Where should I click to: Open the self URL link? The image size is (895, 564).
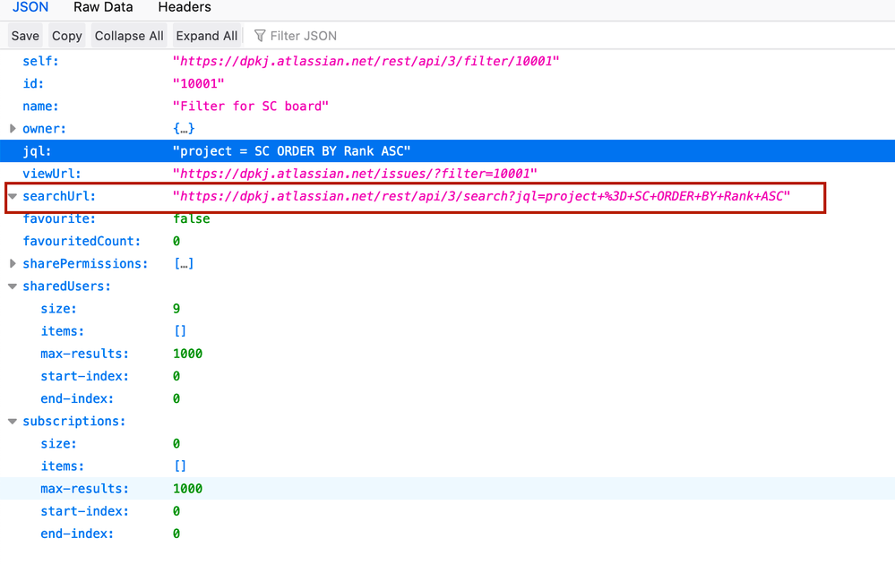(x=366, y=61)
